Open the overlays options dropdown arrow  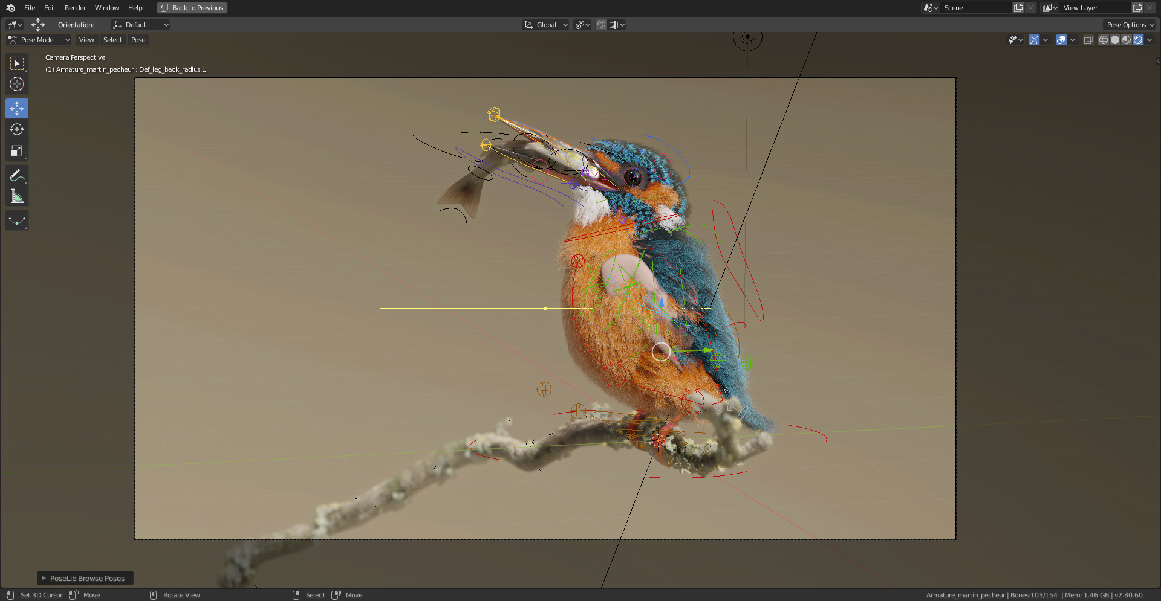click(1073, 40)
